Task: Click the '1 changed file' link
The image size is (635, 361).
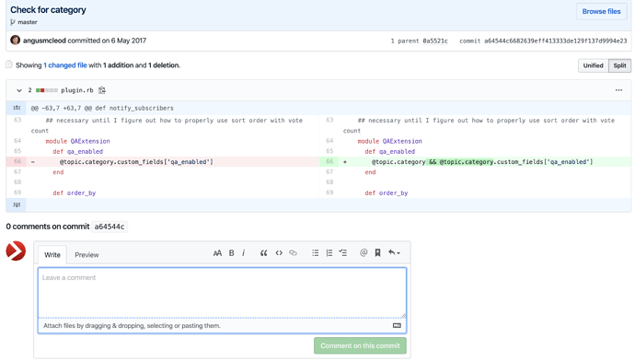Action: click(65, 65)
